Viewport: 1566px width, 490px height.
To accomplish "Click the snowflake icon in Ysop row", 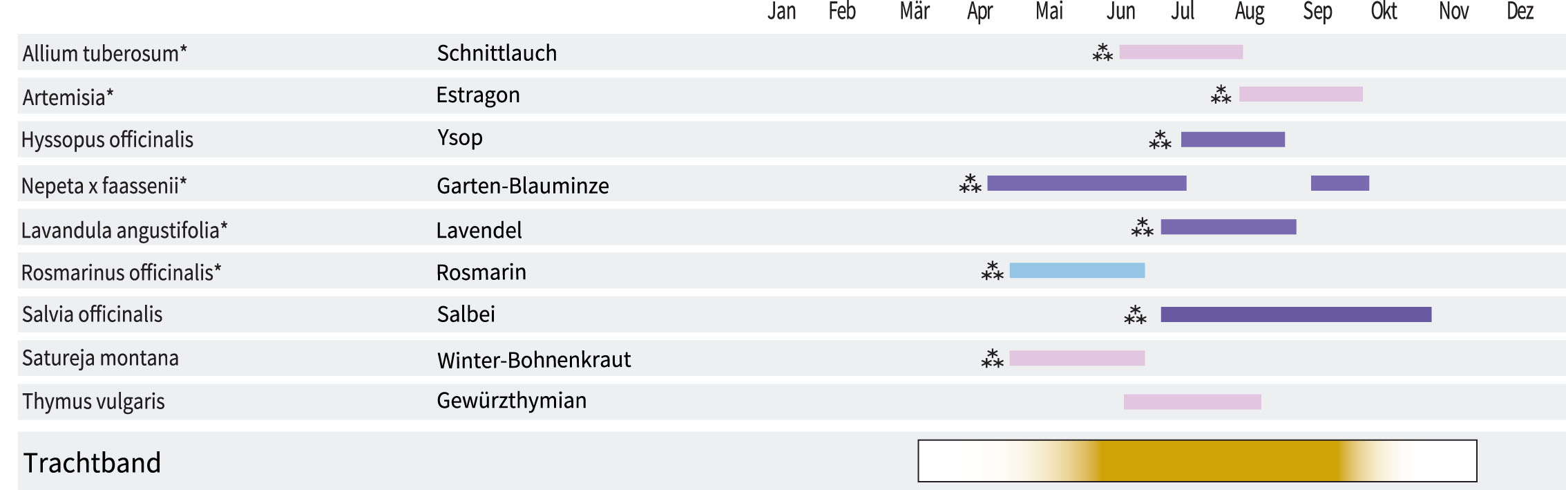I will pos(1160,140).
